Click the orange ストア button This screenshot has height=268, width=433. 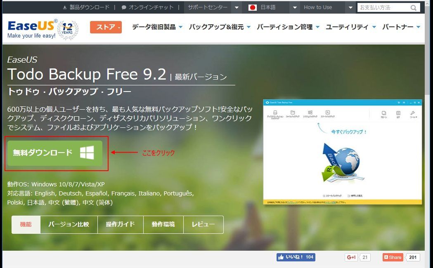tap(106, 27)
